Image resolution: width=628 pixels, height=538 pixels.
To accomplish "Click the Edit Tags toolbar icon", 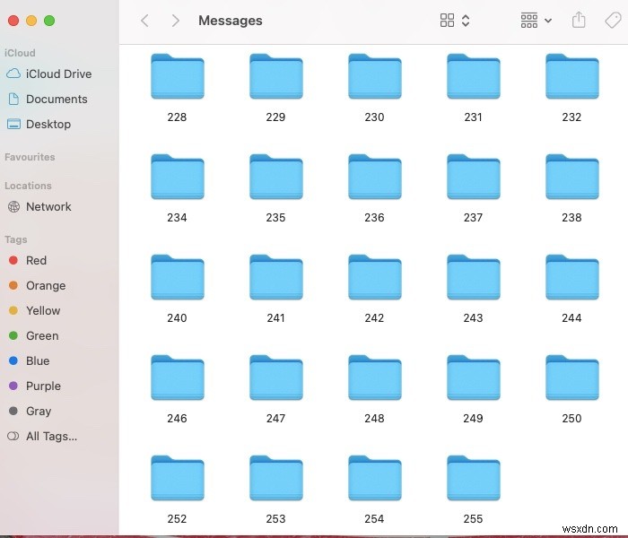I will click(613, 20).
